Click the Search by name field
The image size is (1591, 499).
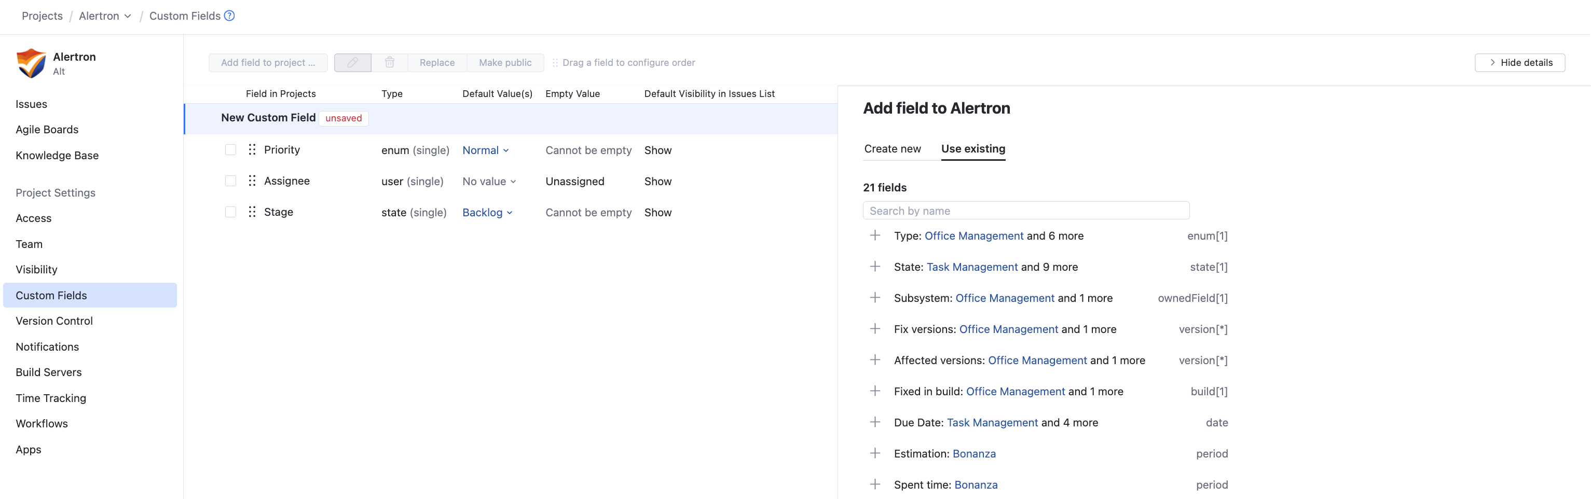[1025, 211]
